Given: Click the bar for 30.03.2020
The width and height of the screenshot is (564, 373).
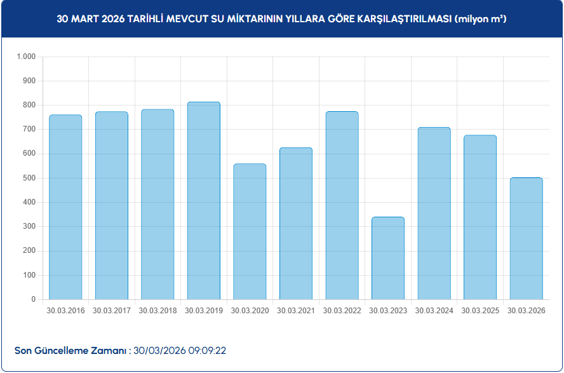Looking at the screenshot, I should click(x=250, y=232).
